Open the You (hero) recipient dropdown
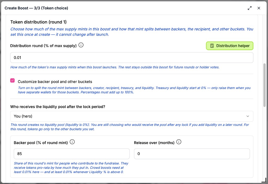 (132, 116)
